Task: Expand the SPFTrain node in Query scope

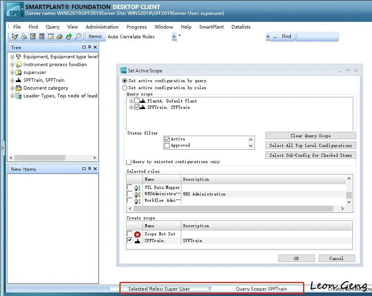Action: click(x=131, y=108)
